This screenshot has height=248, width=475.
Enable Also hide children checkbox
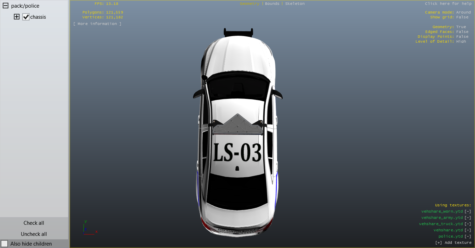(5, 243)
